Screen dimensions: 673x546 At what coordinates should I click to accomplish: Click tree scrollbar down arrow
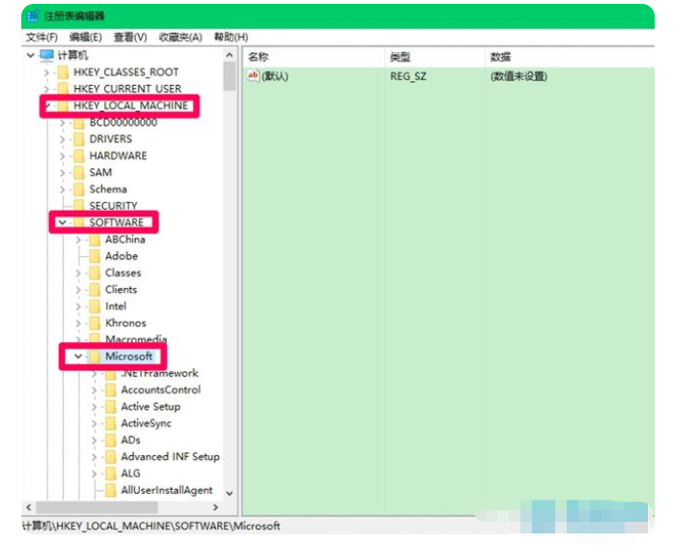[229, 493]
